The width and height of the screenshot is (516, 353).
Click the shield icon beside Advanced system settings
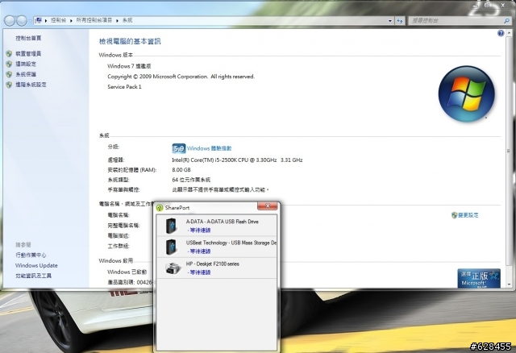click(9, 85)
